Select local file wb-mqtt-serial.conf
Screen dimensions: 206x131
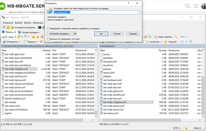pyautogui.click(x=15, y=87)
